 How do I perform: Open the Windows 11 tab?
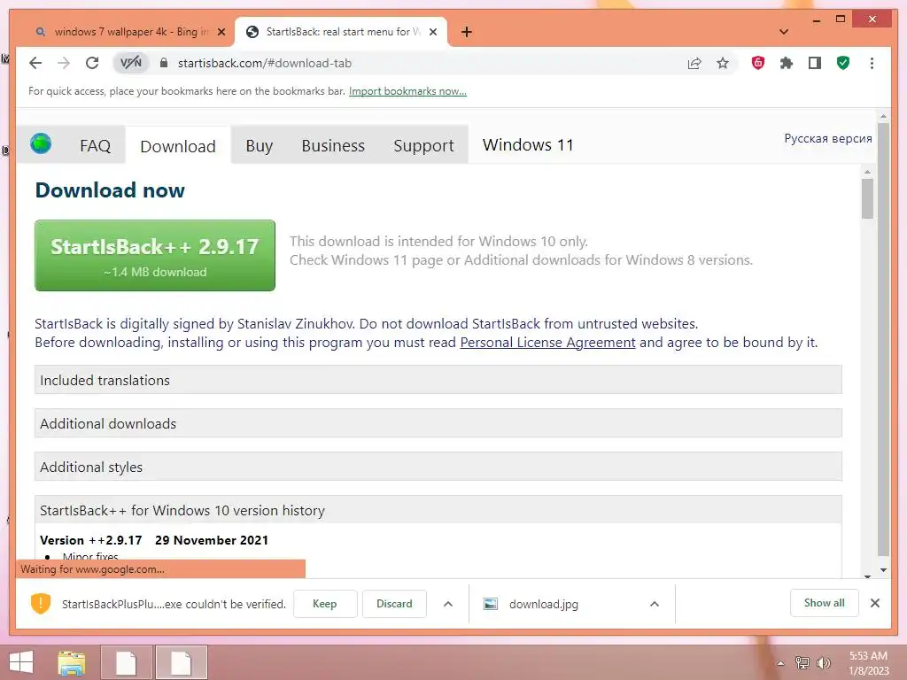click(528, 144)
